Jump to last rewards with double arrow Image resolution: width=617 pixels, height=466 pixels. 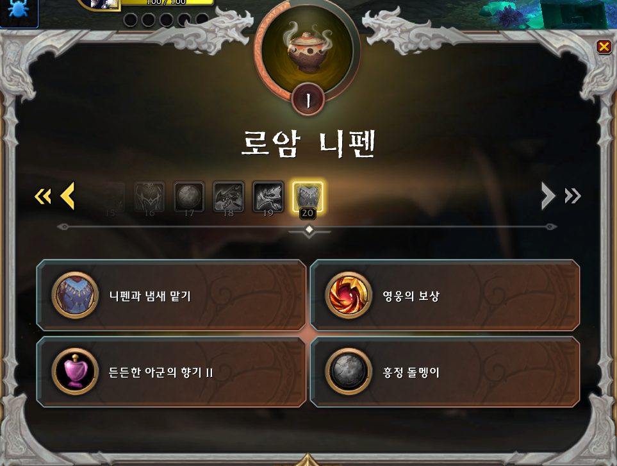573,196
